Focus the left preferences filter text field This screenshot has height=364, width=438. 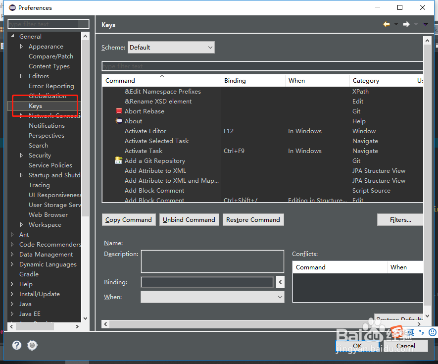[49, 24]
